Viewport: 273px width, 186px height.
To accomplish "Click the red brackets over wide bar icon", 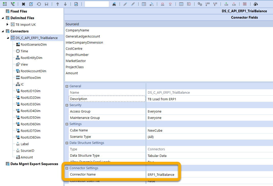I will pos(162,4).
